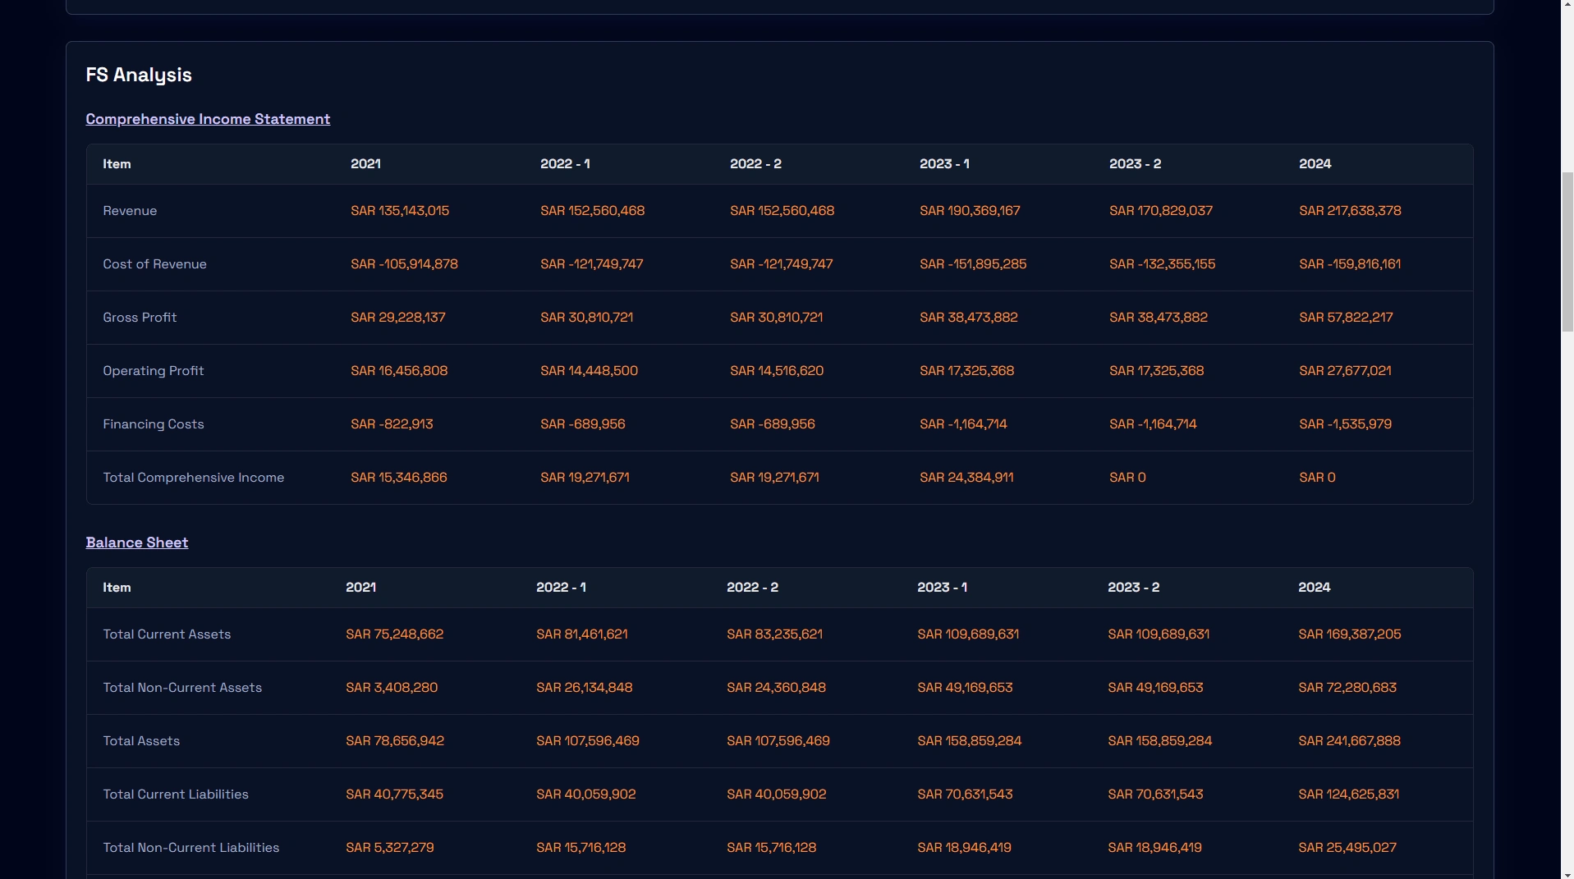Click non-current assets value SAR 72,280,683
Viewport: 1574px width, 879px height.
pos(1347,688)
